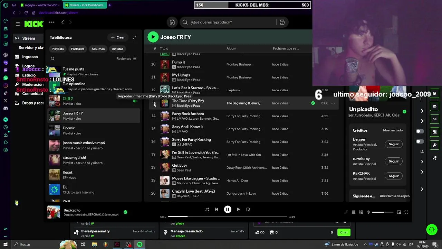Click the Spotify icon in browser sidebar
This screenshot has width=442, height=249.
click(x=6, y=120)
